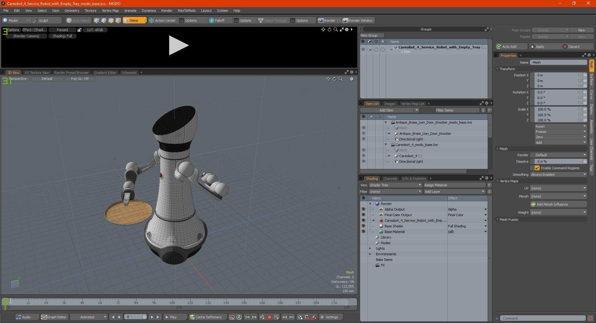Open the Graph Editor
The width and height of the screenshot is (596, 323).
point(54,317)
